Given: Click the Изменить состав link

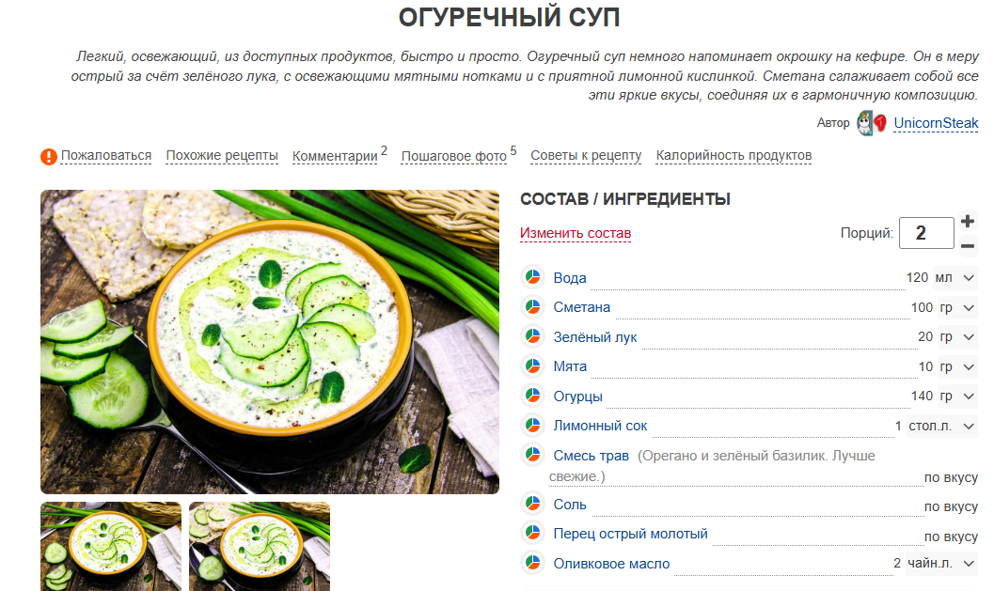Looking at the screenshot, I should 576,233.
